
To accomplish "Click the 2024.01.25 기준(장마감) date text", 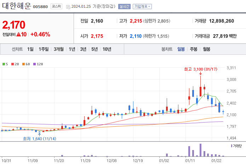I will 93,6.
